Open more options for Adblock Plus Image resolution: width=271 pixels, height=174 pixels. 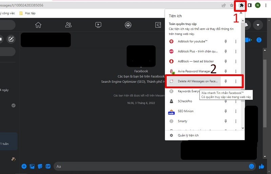pos(236,51)
